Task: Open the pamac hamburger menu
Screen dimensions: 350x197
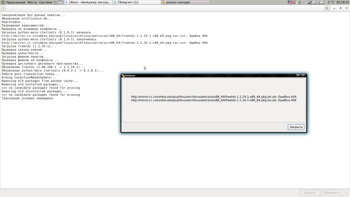Action: (x=327, y=8)
